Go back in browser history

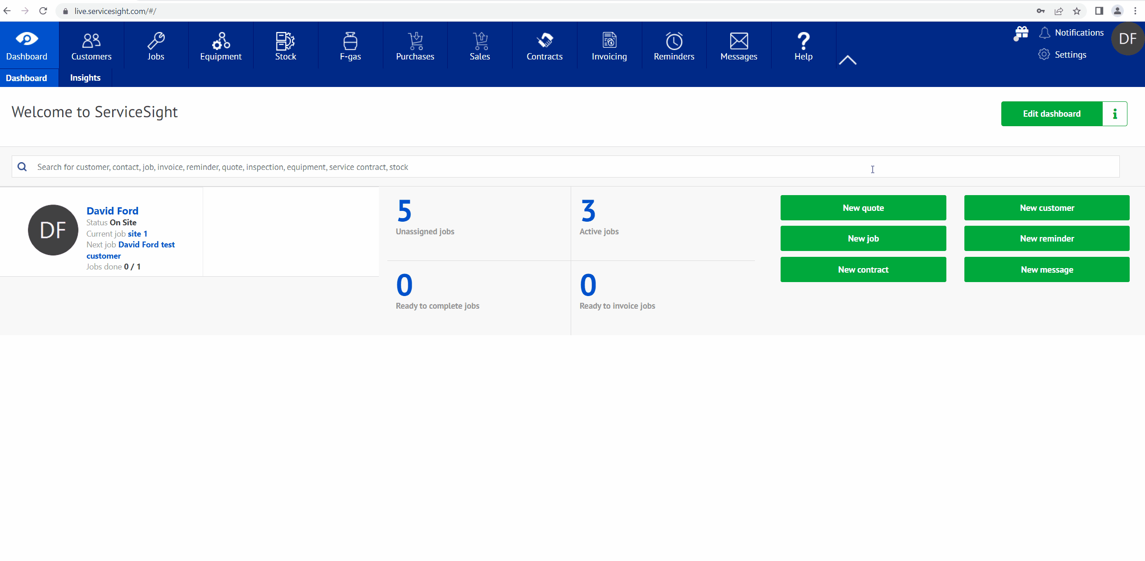coord(7,11)
